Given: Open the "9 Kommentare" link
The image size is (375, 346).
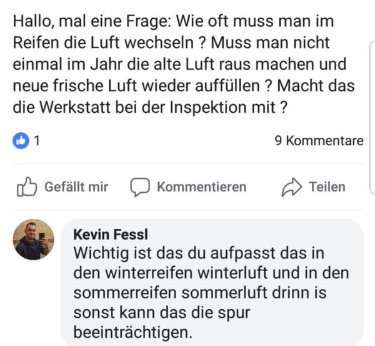Looking at the screenshot, I should (319, 141).
